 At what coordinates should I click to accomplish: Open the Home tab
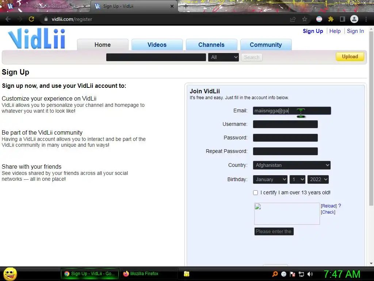point(103,45)
